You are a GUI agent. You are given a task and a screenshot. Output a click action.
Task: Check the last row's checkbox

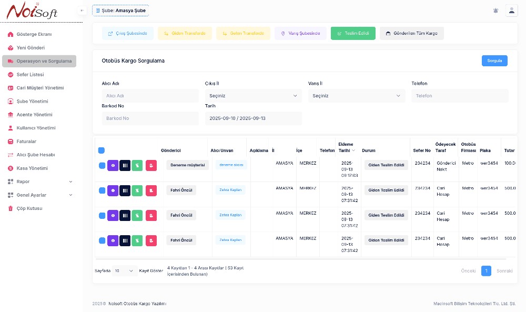pos(102,240)
